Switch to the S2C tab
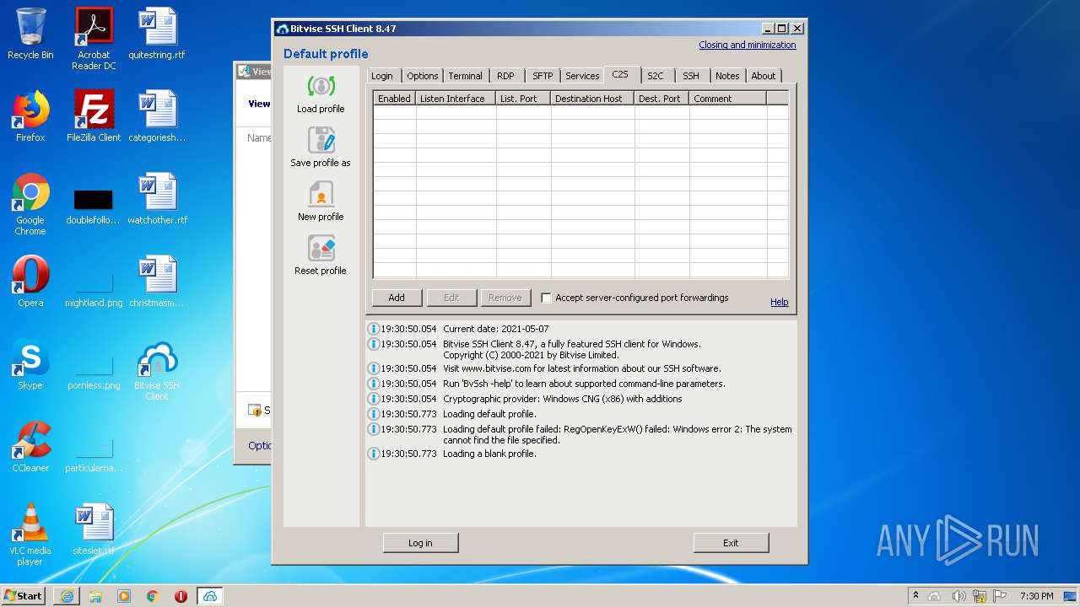The width and height of the screenshot is (1080, 607). (x=656, y=76)
